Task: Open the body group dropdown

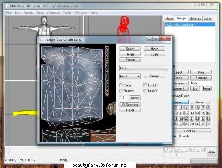Action: pos(143,68)
